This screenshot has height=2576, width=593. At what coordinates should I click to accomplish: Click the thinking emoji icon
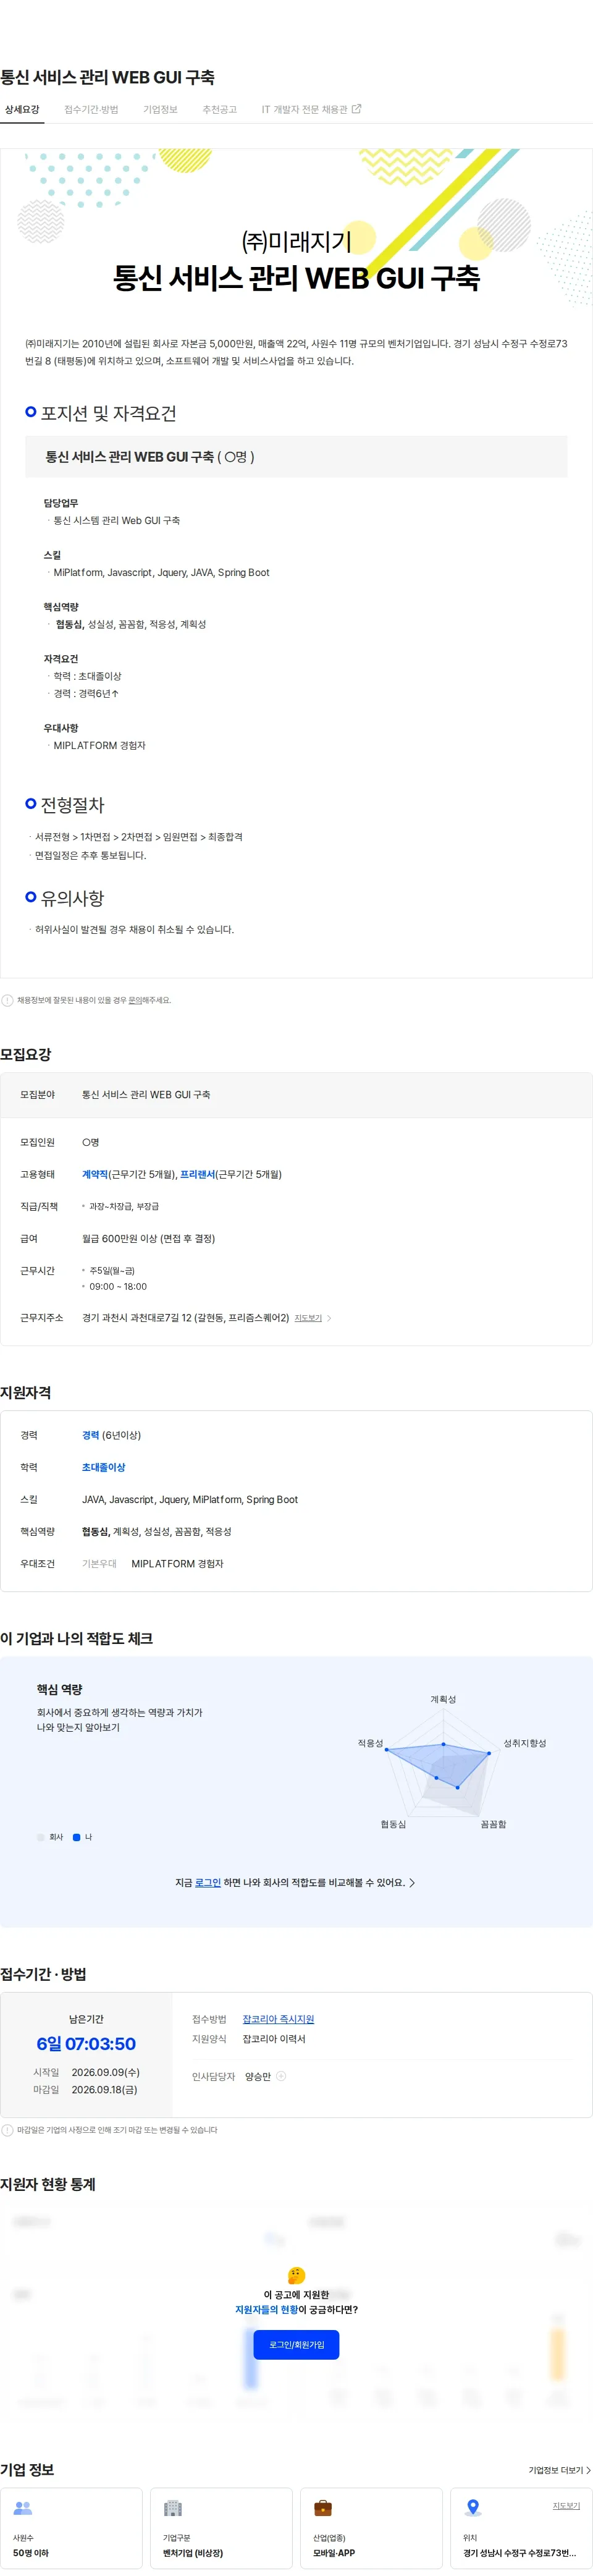[296, 2275]
